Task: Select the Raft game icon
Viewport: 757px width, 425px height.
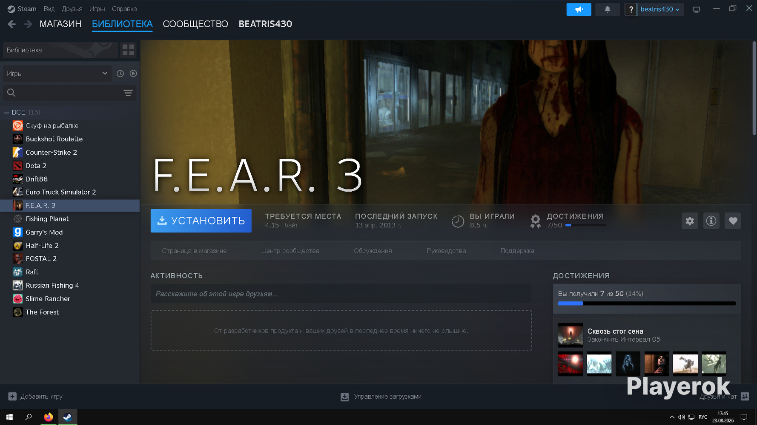Action: (x=17, y=272)
